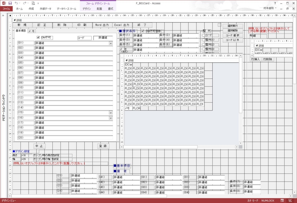Click the コード以外 button

(233, 40)
